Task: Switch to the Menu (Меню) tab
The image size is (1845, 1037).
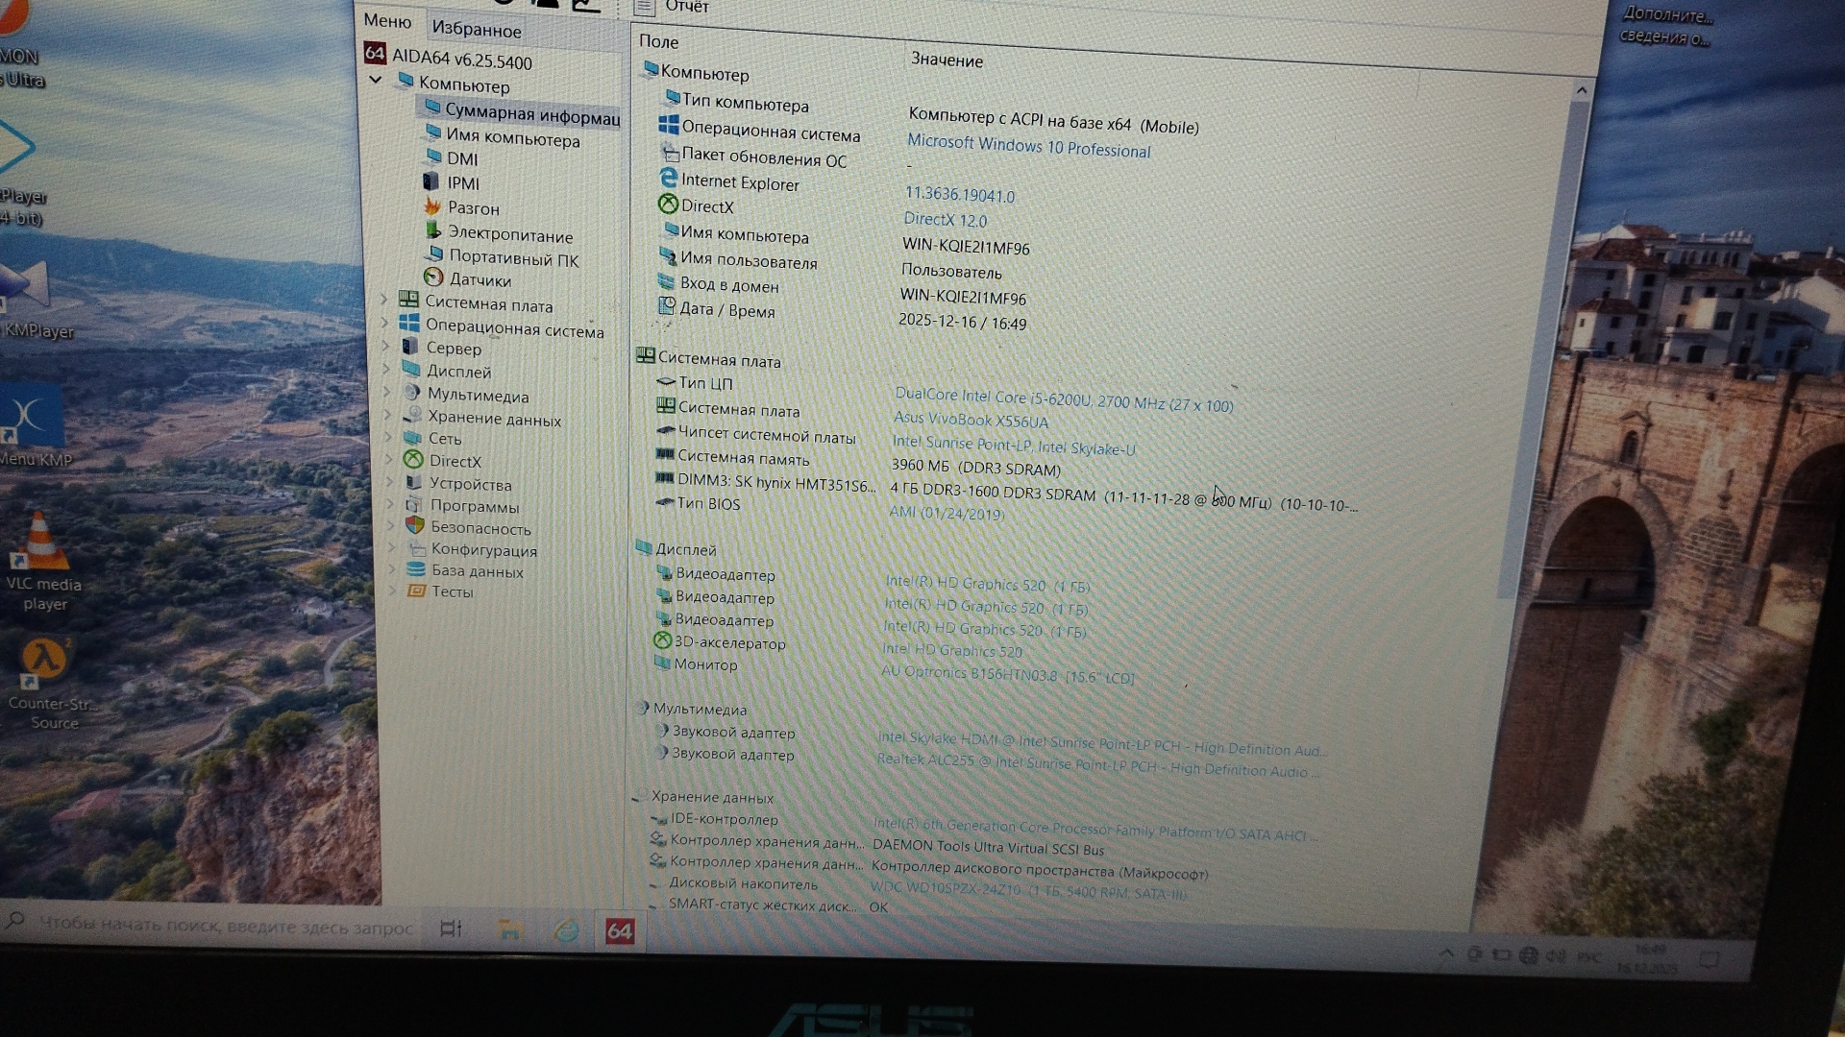Action: coord(387,21)
